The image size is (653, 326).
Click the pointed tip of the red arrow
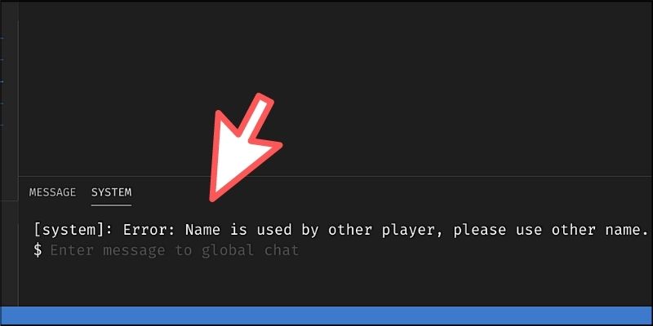pyautogui.click(x=213, y=199)
